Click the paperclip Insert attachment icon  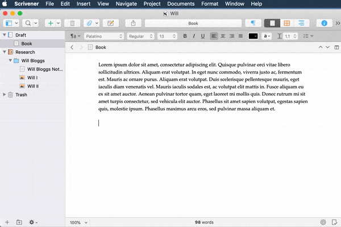point(89,23)
